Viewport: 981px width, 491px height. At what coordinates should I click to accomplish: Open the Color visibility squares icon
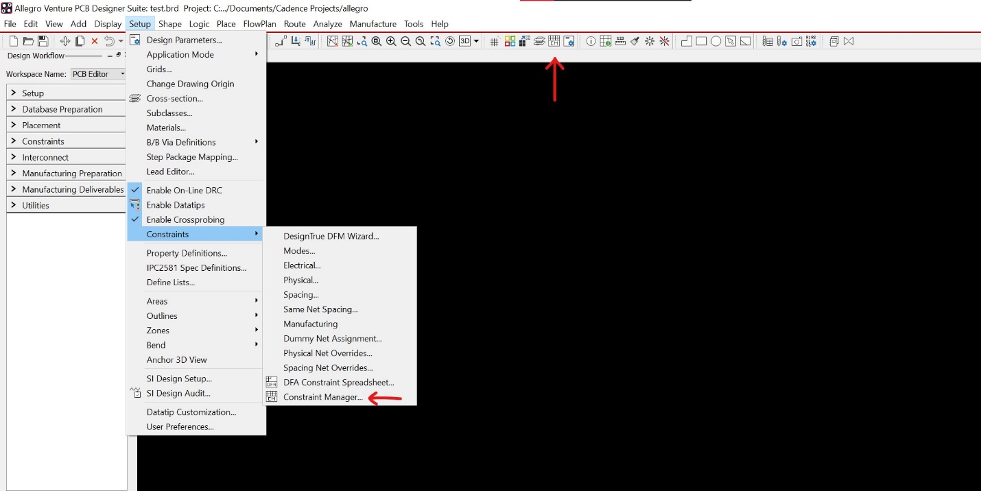tap(510, 41)
